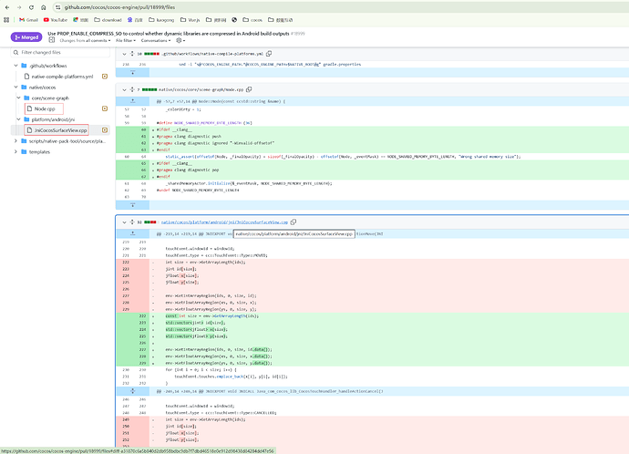Focus the github.com address bar URL
The width and height of the screenshot is (629, 454).
pos(119,7)
